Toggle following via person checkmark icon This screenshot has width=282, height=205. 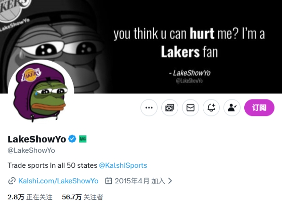[x=232, y=107]
